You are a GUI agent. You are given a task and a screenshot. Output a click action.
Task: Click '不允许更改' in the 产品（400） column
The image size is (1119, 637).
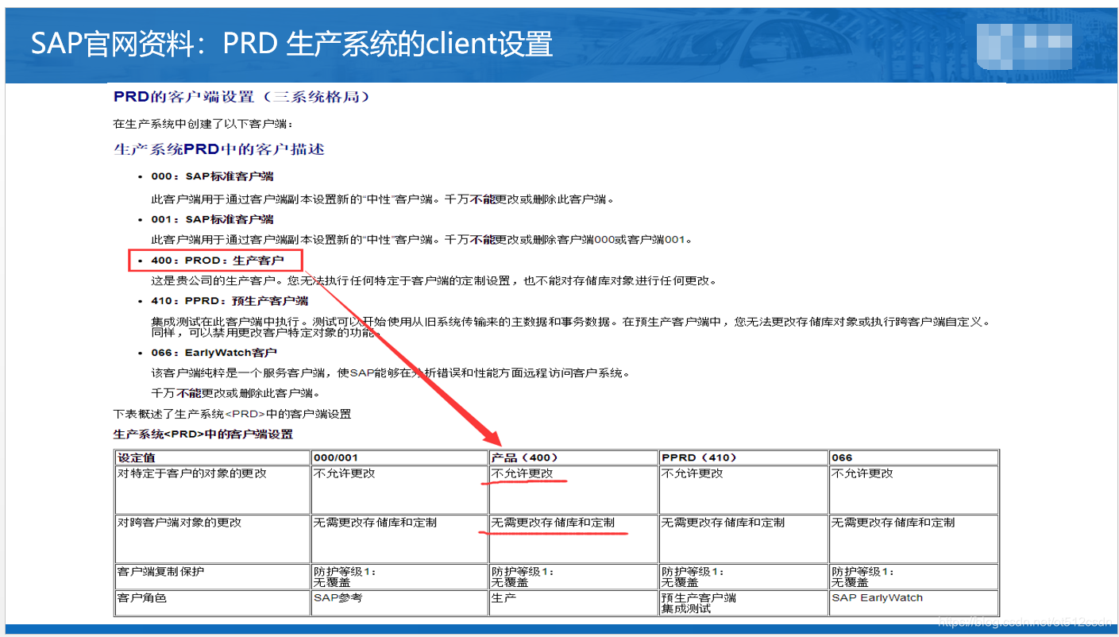coord(523,473)
